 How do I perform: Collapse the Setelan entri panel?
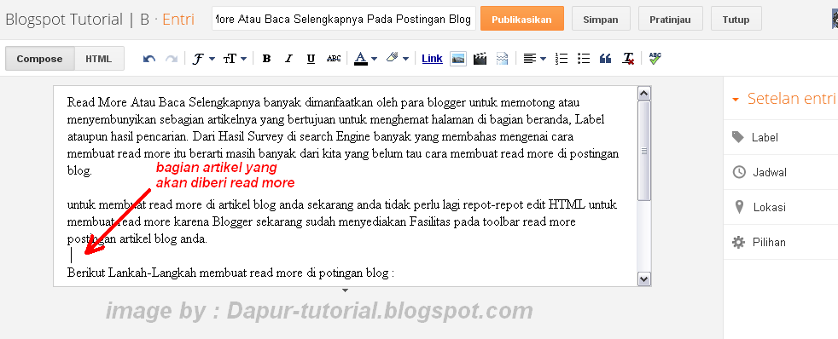(x=736, y=99)
